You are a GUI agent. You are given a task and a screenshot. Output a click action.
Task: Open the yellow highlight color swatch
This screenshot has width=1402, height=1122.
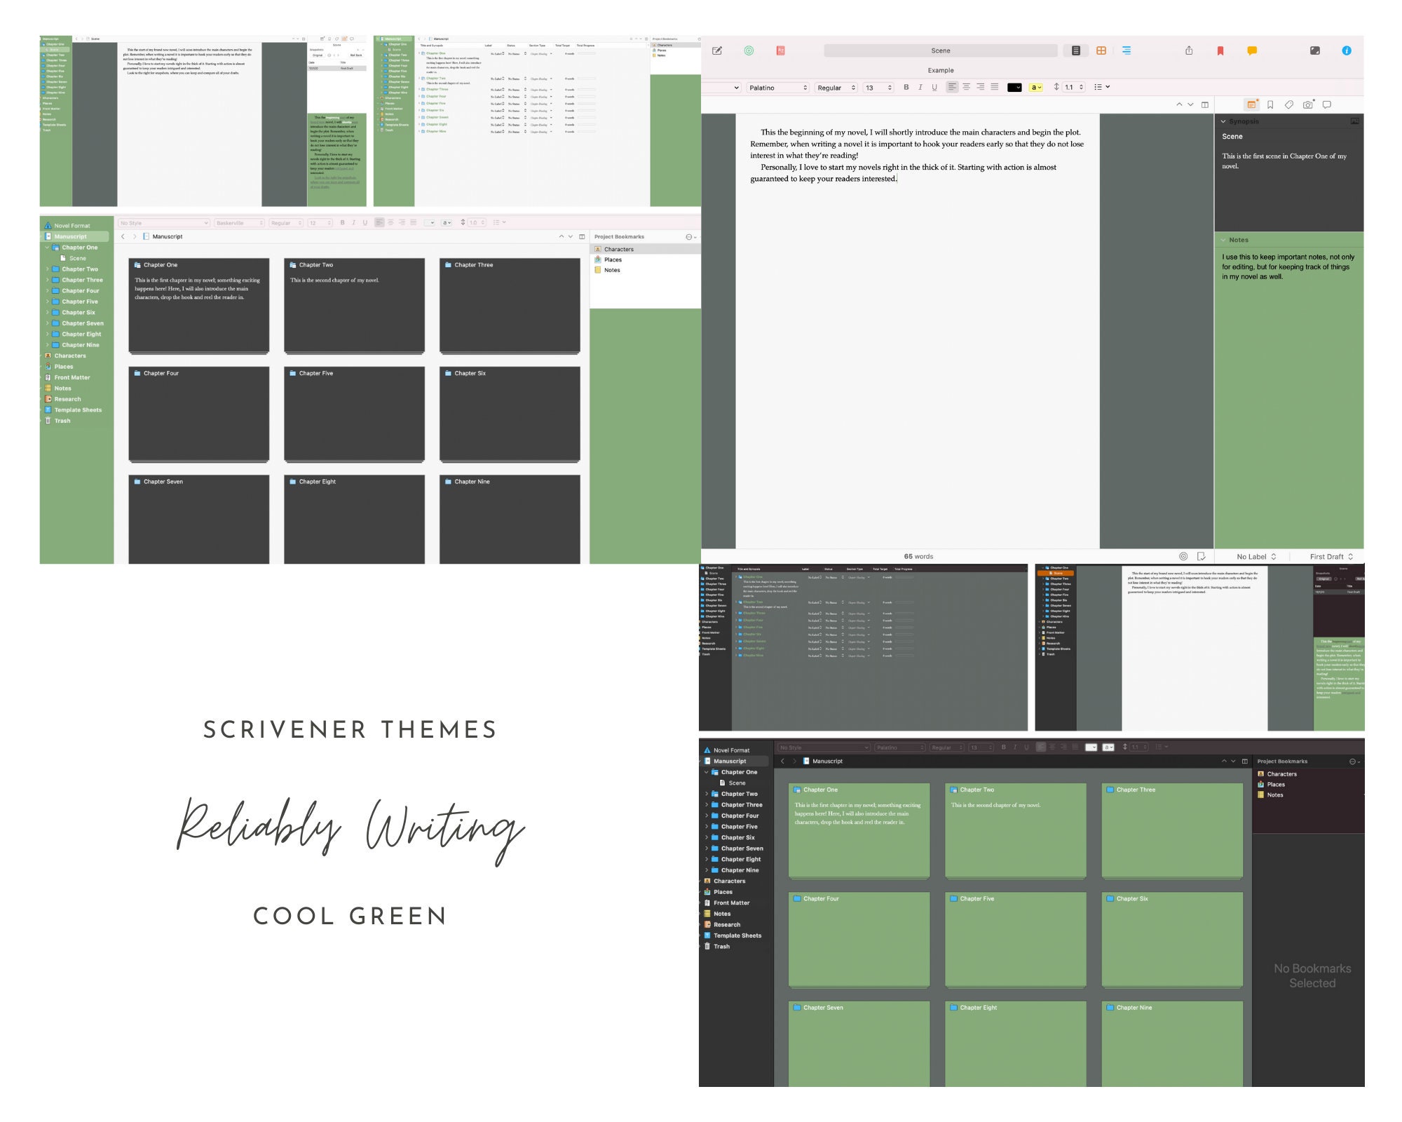click(1036, 88)
